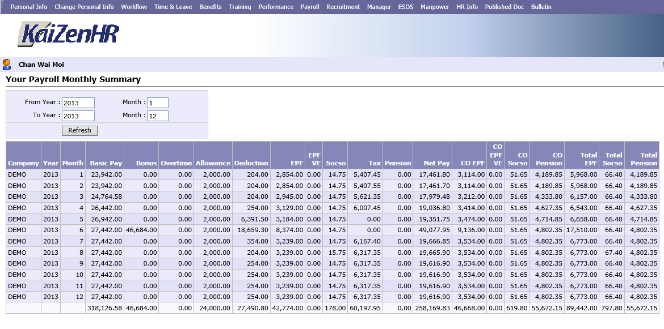The image size is (664, 329).
Task: Click the user profile icon beside Chan Wai Moi
Action: (x=7, y=63)
